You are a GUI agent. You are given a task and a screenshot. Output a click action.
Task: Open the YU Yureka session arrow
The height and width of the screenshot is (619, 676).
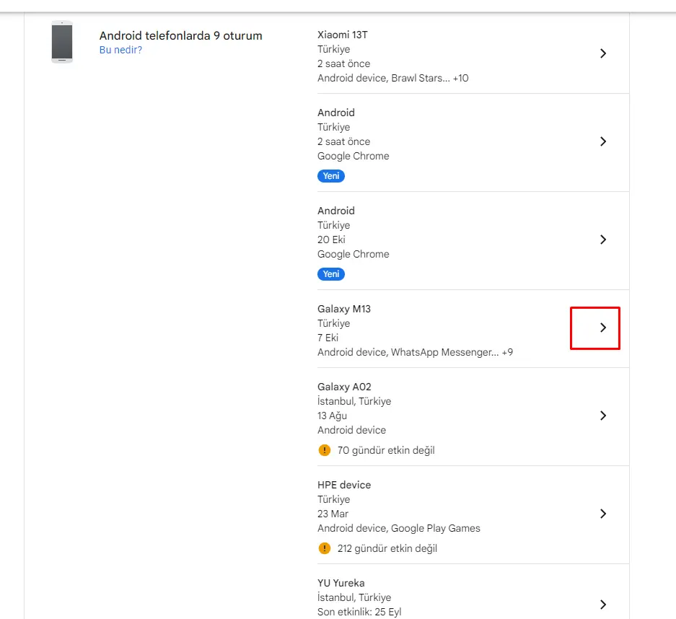[603, 605]
